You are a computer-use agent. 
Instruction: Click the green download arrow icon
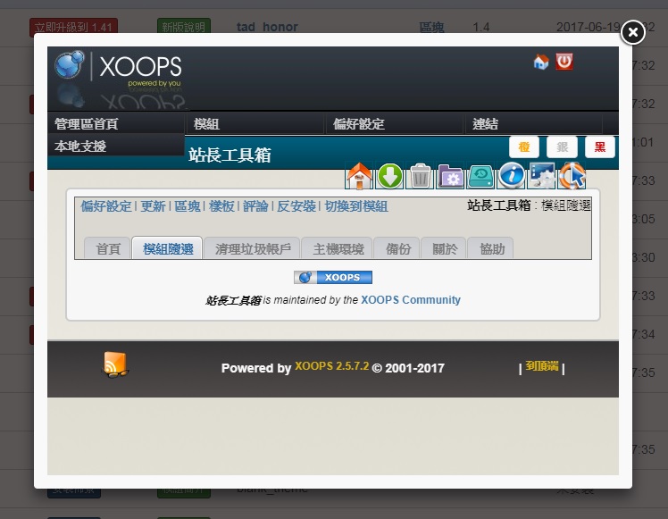point(389,175)
